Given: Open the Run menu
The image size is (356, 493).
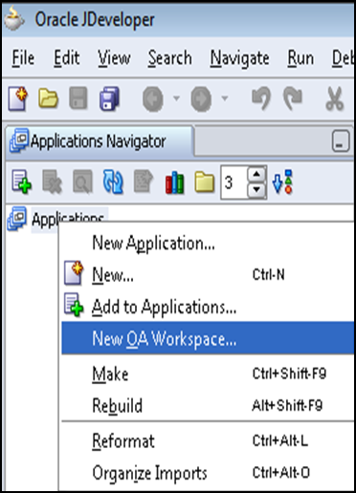Looking at the screenshot, I should tap(300, 58).
